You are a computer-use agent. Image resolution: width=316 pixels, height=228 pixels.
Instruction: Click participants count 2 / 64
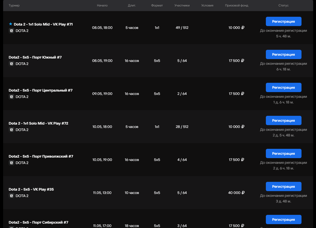pos(182,93)
